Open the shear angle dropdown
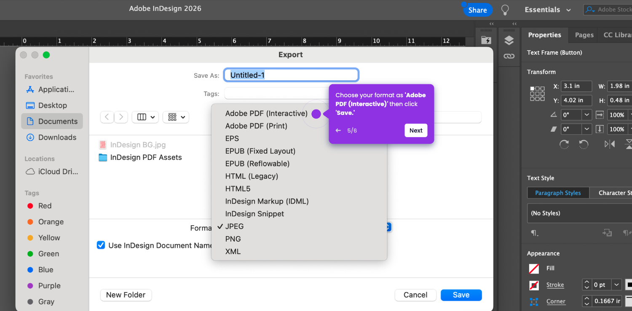 click(x=586, y=129)
